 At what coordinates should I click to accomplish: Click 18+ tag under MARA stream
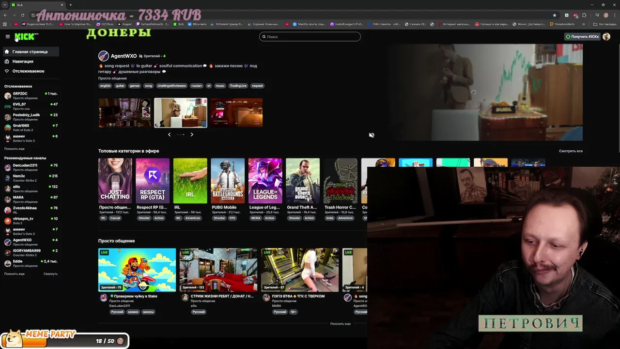pyautogui.click(x=293, y=312)
